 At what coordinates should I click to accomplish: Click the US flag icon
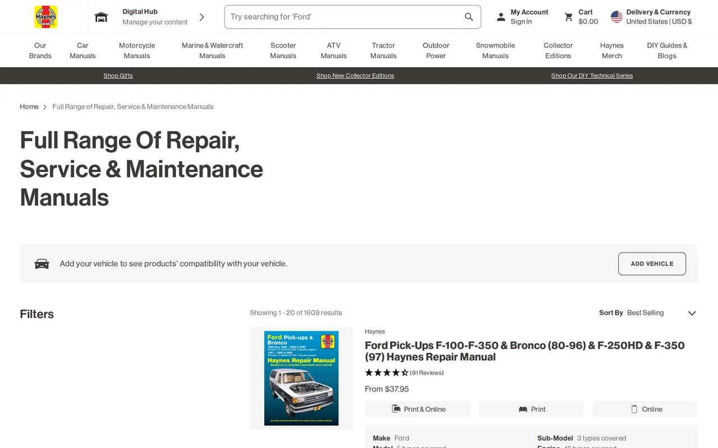pyautogui.click(x=616, y=17)
